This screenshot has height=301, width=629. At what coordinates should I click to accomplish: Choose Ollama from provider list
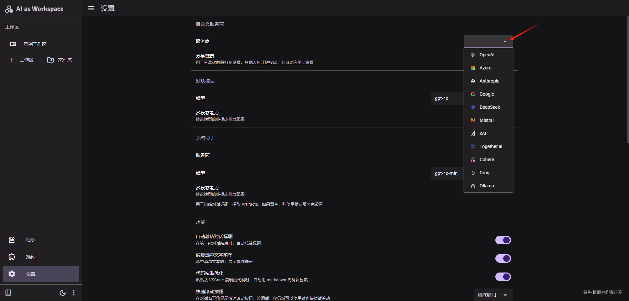488,186
